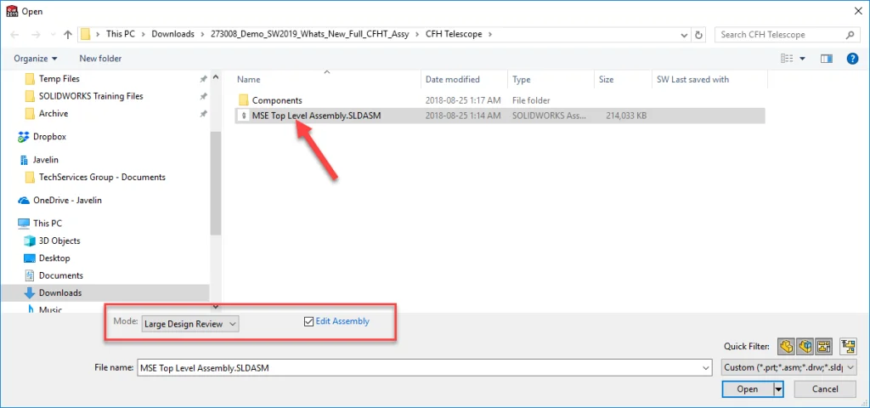Screen dimensions: 870x408
Task: Open the Mode dropdown showing Large Design Review
Action: click(190, 324)
